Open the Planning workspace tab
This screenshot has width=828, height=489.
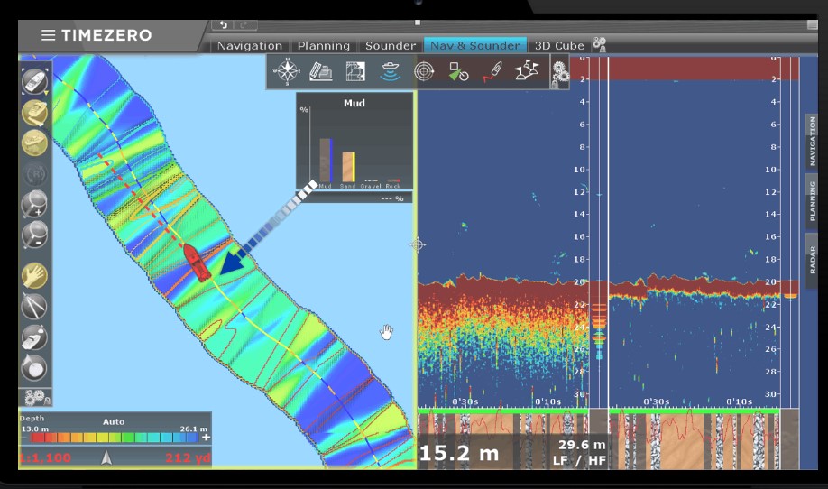click(x=323, y=45)
